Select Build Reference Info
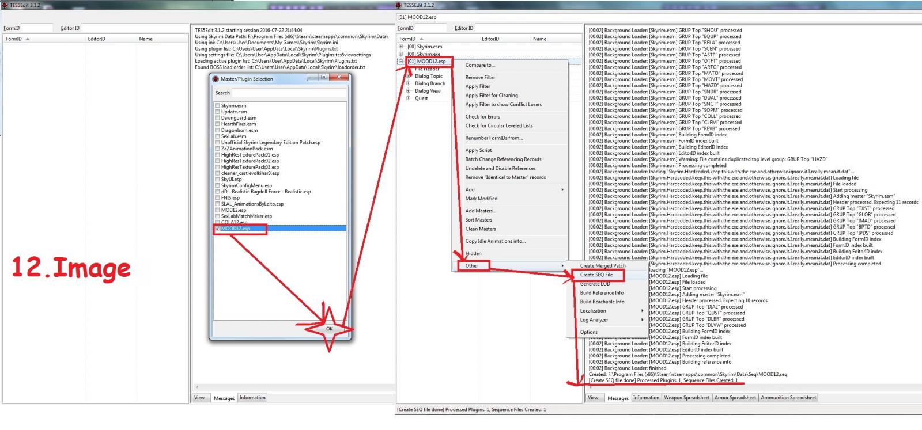The height and width of the screenshot is (430, 922). click(602, 293)
